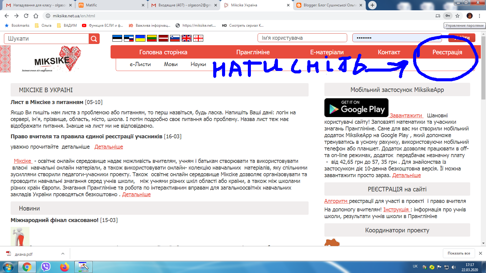Open Мови submenu item
The height and width of the screenshot is (273, 486).
(x=171, y=64)
